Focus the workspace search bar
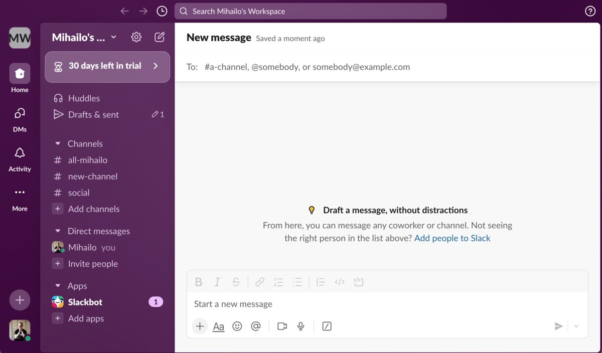 [x=311, y=11]
